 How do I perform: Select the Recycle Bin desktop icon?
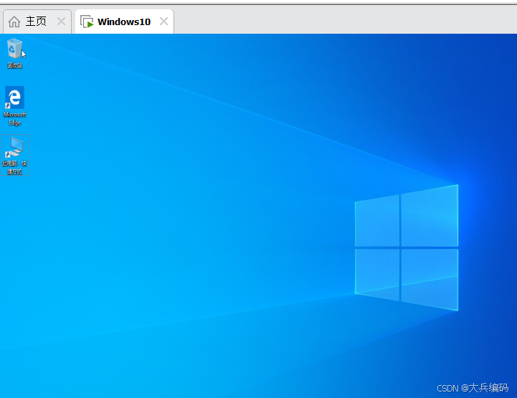click(x=14, y=53)
